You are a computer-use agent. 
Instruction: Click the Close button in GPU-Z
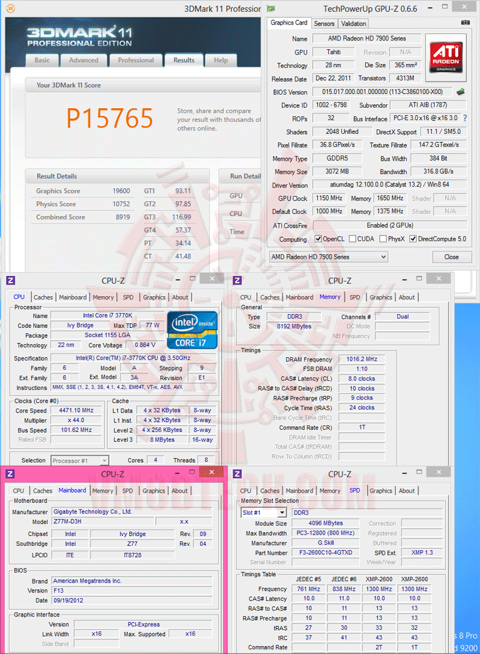click(x=451, y=257)
